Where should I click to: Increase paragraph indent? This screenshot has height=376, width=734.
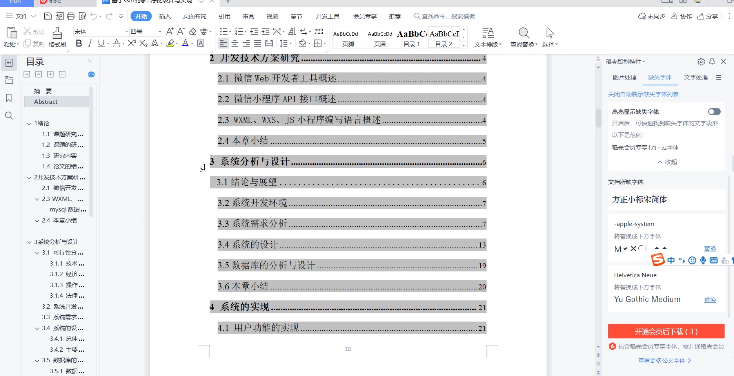point(265,31)
